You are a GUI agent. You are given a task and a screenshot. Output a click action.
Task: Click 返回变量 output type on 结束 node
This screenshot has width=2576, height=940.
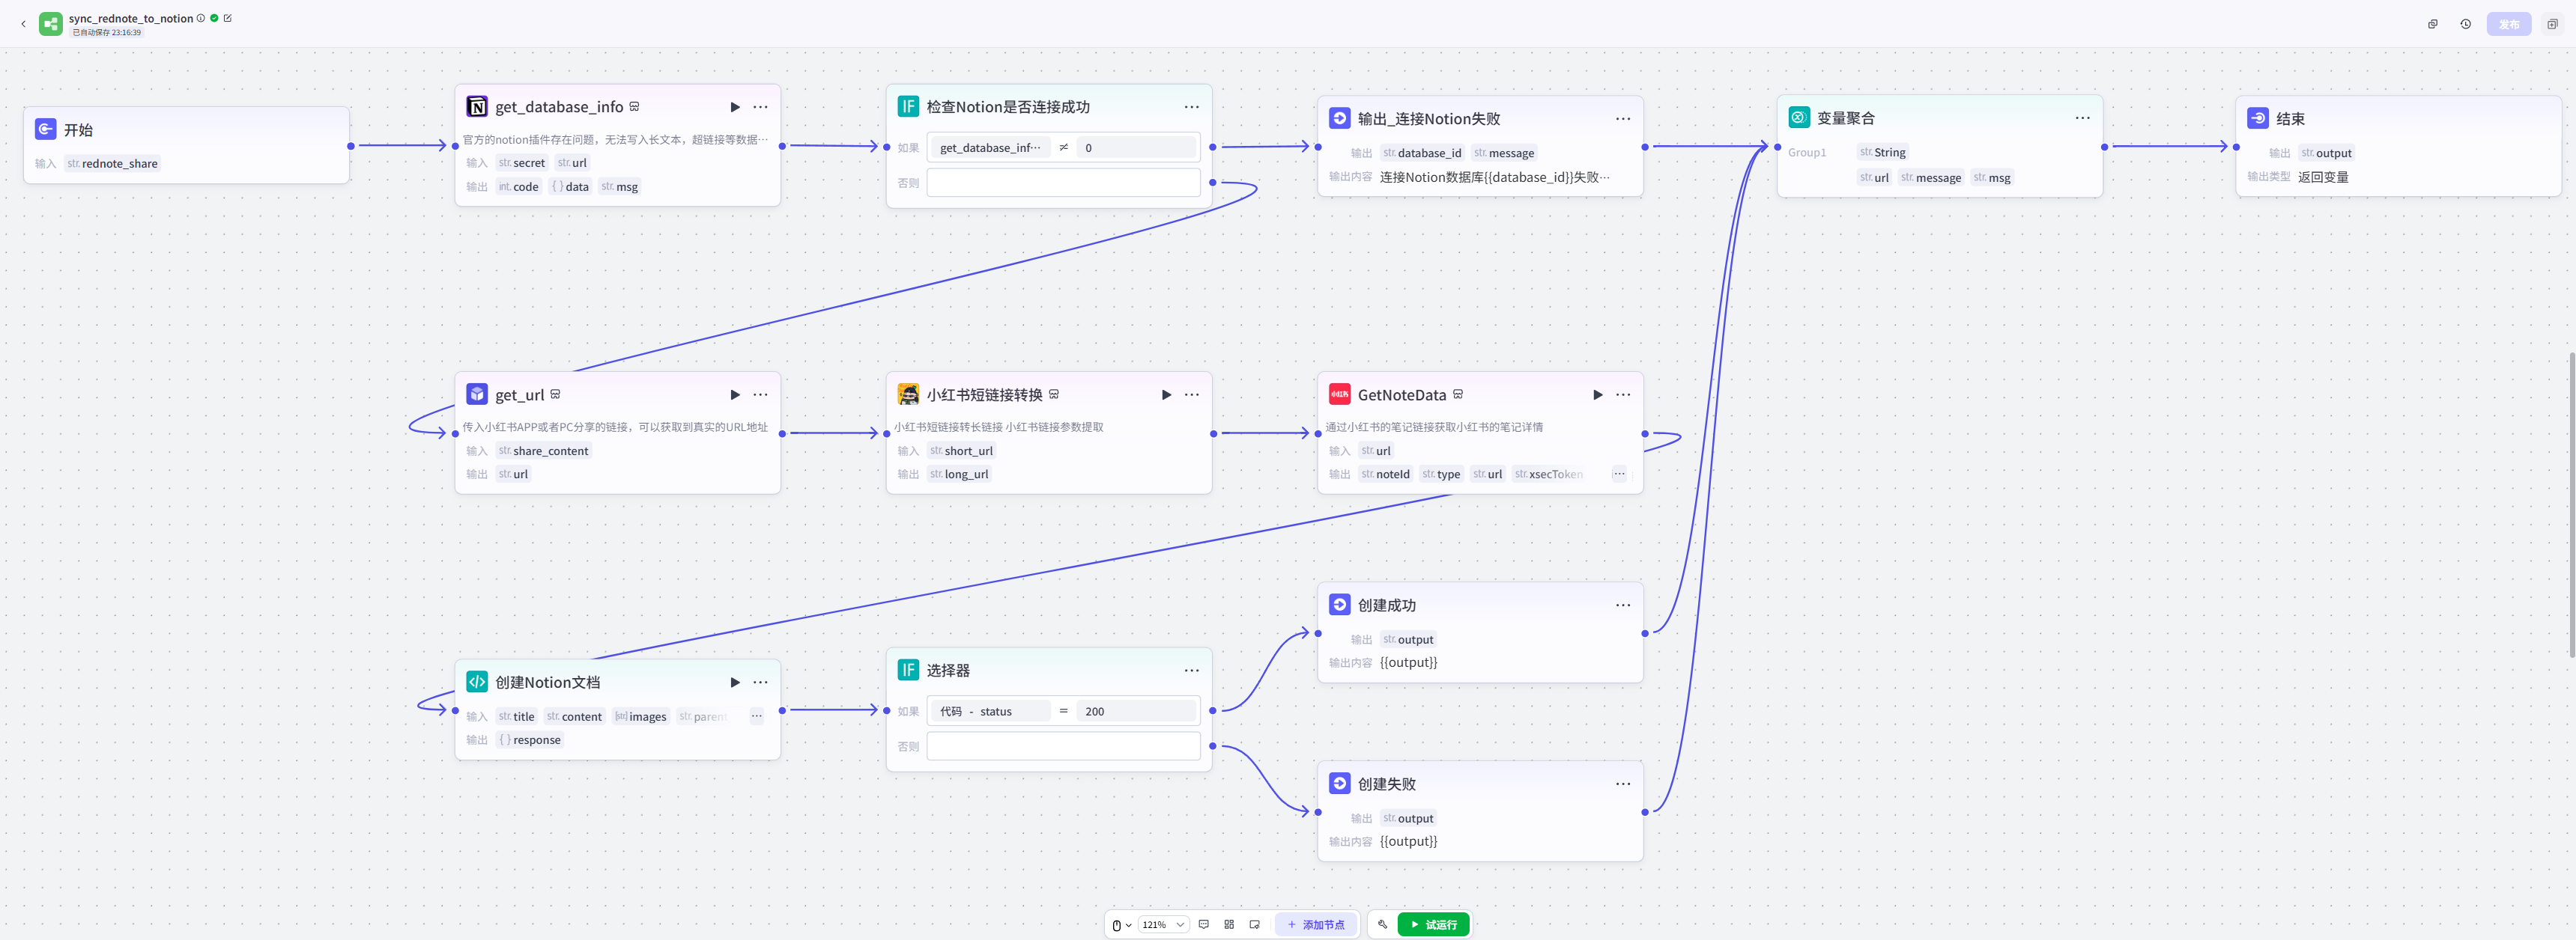2323,178
